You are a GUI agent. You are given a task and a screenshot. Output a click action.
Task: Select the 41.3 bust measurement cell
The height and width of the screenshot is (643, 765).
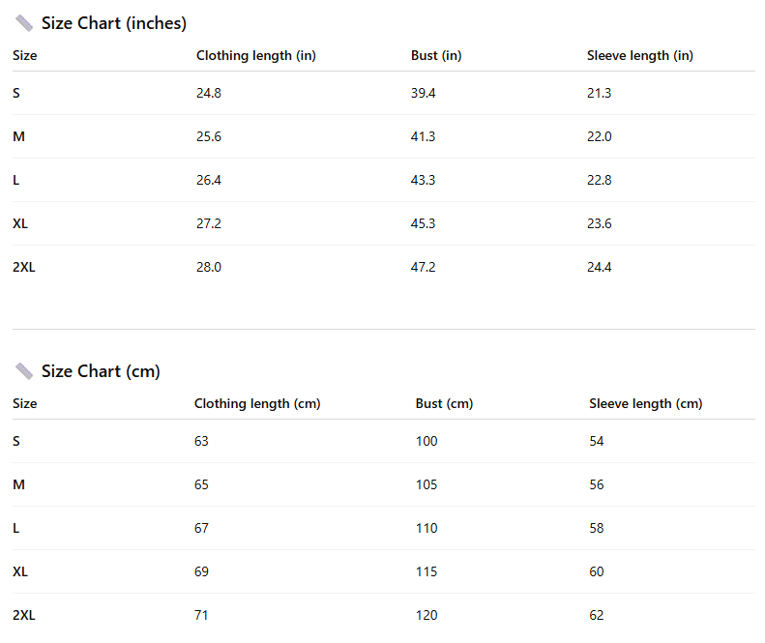(x=424, y=136)
